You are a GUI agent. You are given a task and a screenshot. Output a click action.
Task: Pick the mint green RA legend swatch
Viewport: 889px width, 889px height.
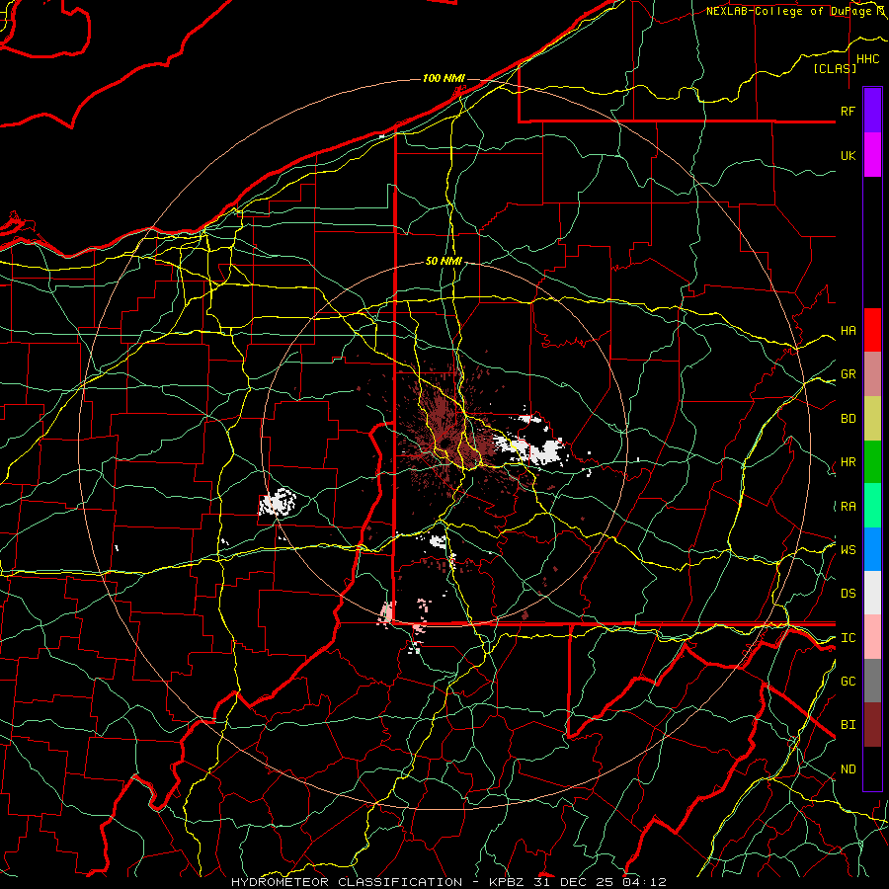coord(872,506)
